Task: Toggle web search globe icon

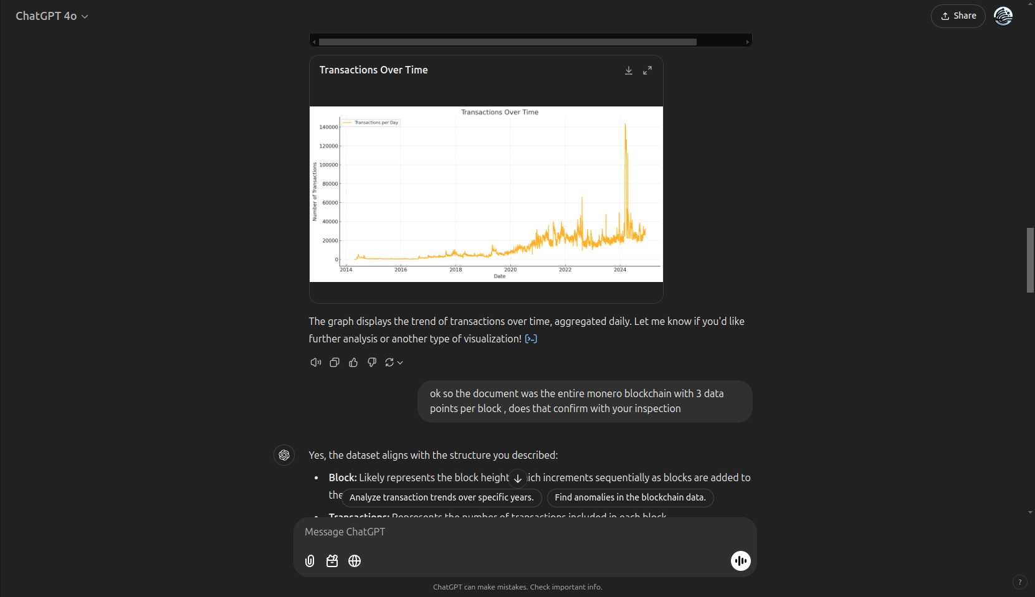Action: pyautogui.click(x=355, y=561)
